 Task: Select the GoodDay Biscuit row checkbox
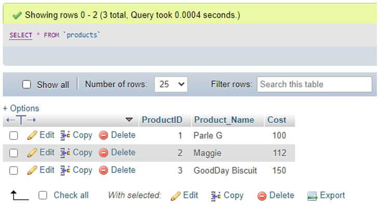pyautogui.click(x=13, y=170)
